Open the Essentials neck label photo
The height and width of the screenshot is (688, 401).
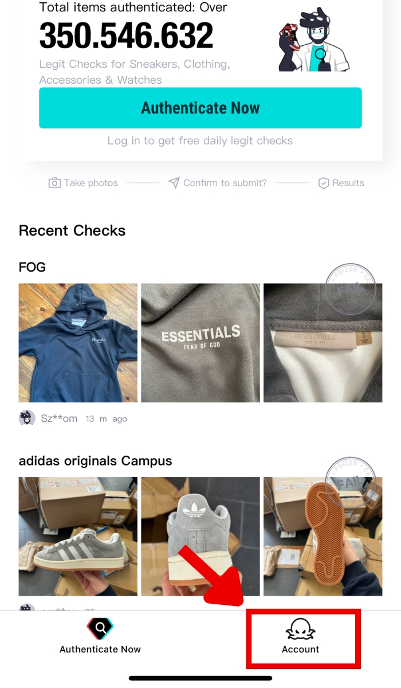[323, 343]
